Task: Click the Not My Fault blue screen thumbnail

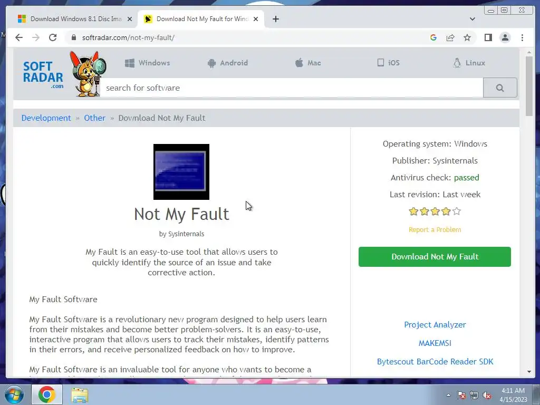Action: [x=181, y=172]
